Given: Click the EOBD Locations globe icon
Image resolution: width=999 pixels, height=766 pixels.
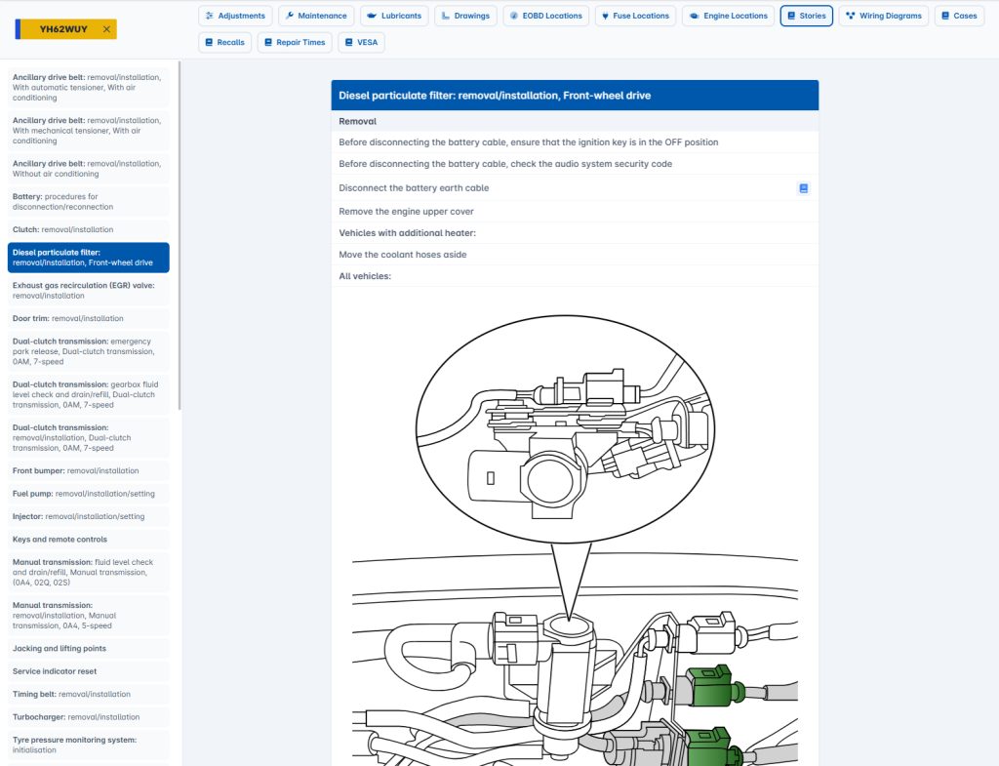Looking at the screenshot, I should 516,16.
